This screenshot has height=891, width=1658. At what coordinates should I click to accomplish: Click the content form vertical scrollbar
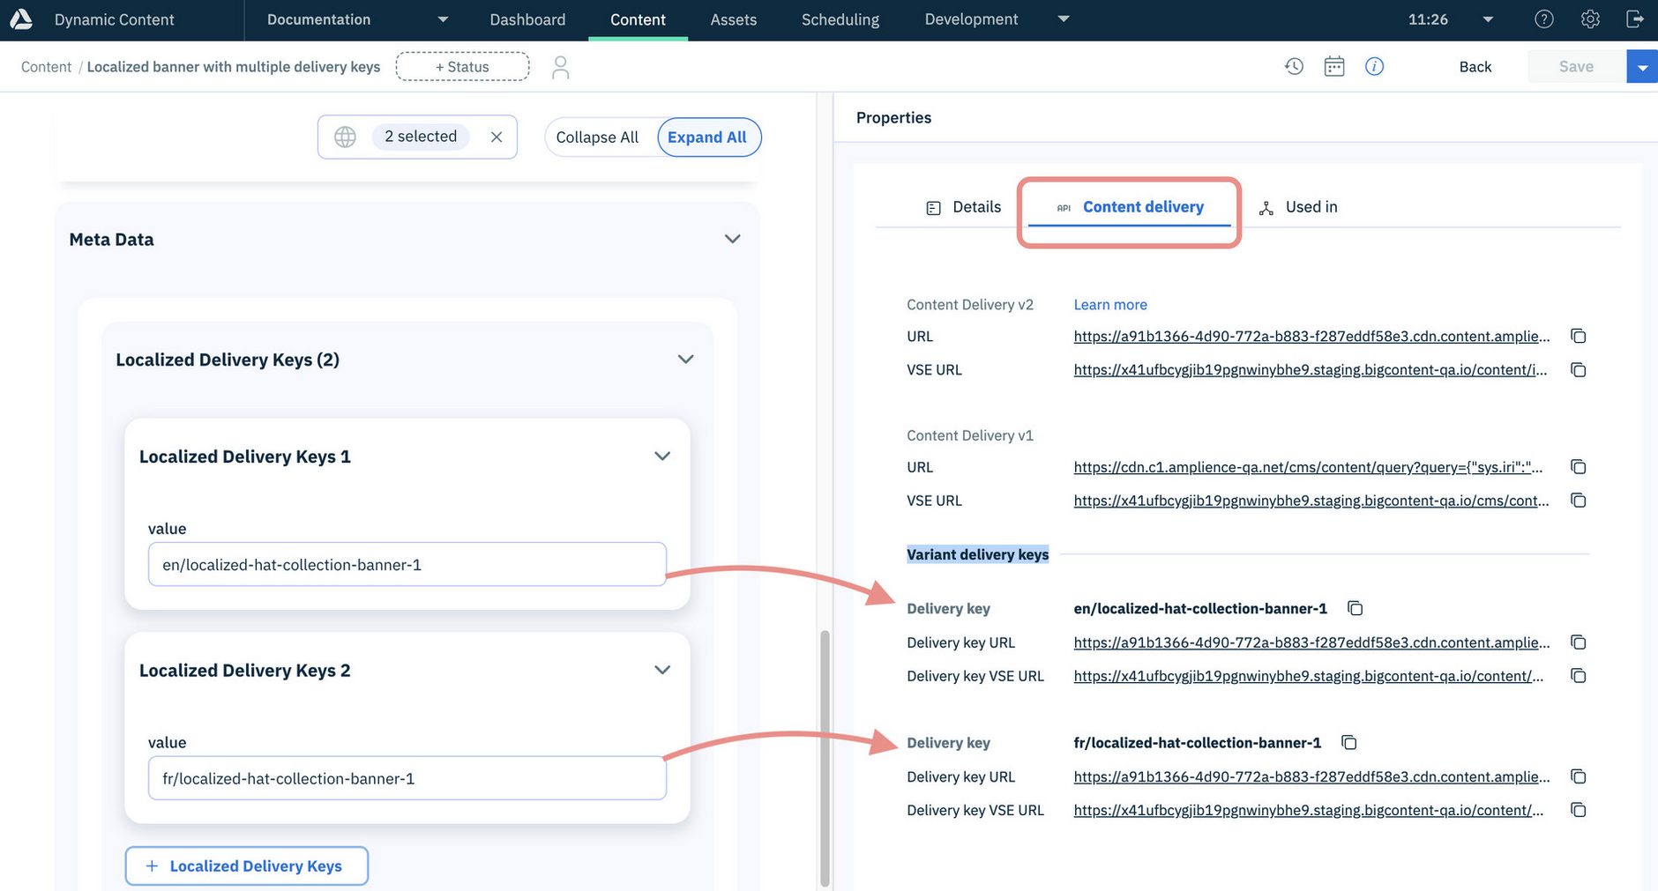click(825, 758)
